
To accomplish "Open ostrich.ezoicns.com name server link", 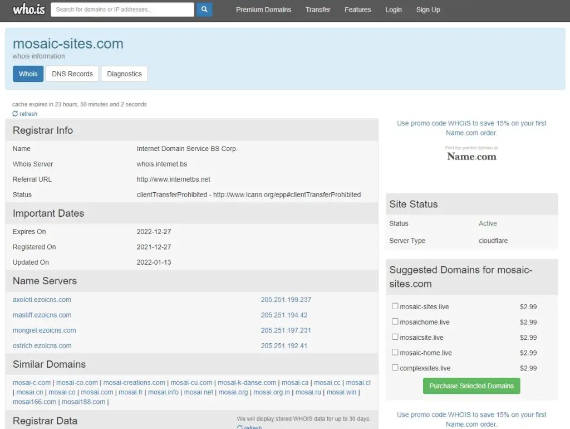I will 42,345.
